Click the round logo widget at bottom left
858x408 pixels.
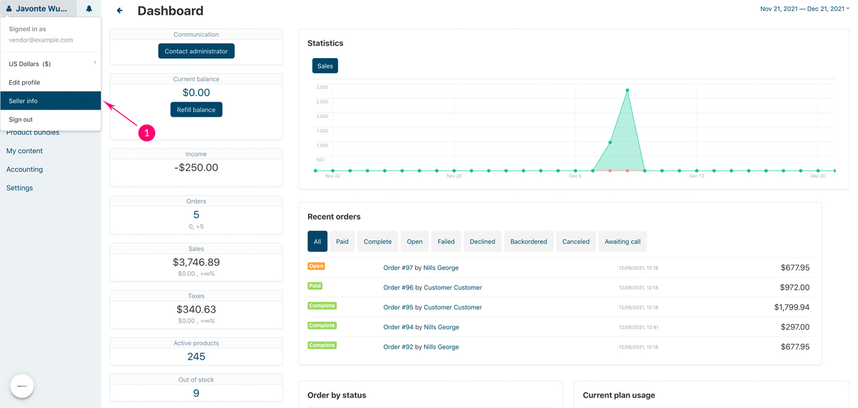pyautogui.click(x=22, y=386)
